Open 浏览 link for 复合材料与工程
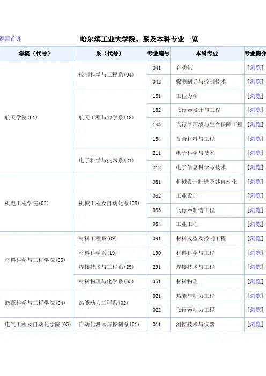This screenshot has width=266, height=376. (x=255, y=139)
